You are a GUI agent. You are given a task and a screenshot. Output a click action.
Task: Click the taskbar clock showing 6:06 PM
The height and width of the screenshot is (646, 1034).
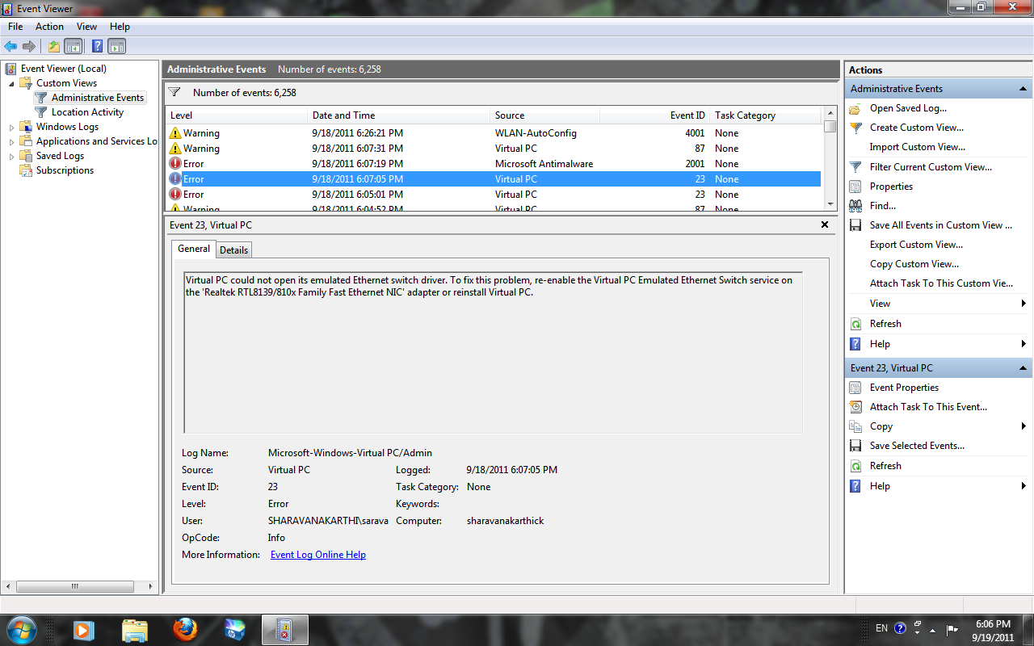tap(993, 630)
